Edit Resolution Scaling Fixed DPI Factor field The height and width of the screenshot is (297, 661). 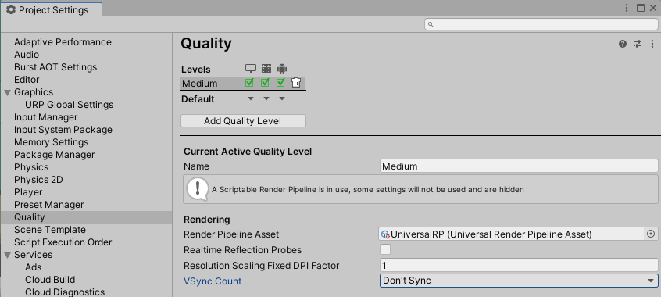pos(519,265)
